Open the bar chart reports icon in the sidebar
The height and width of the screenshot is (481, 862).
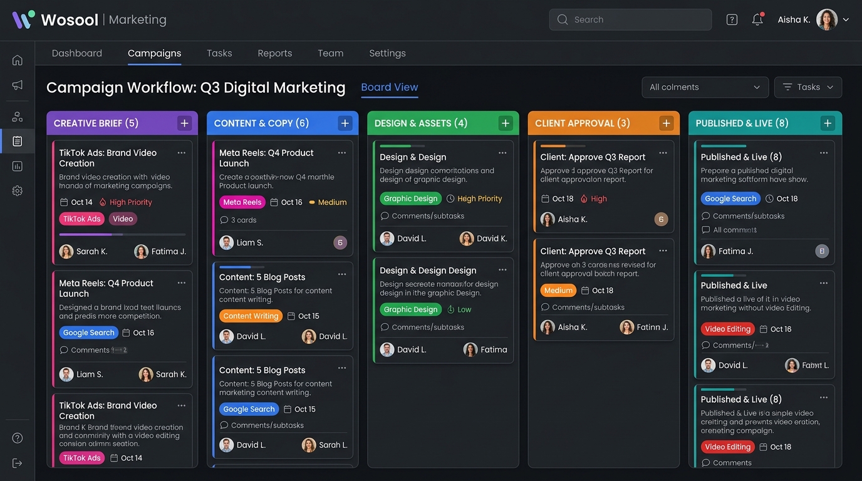(x=18, y=166)
